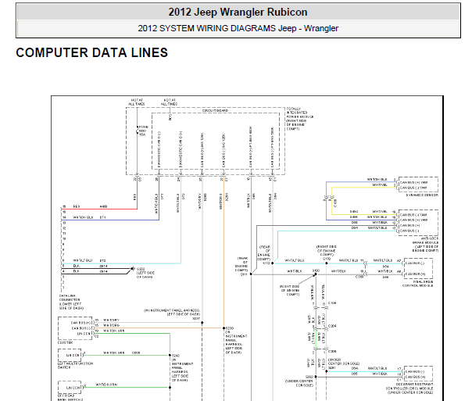Click the "COMPUTER DATA LINES" heading
This screenshot has width=472, height=401.
click(x=91, y=52)
